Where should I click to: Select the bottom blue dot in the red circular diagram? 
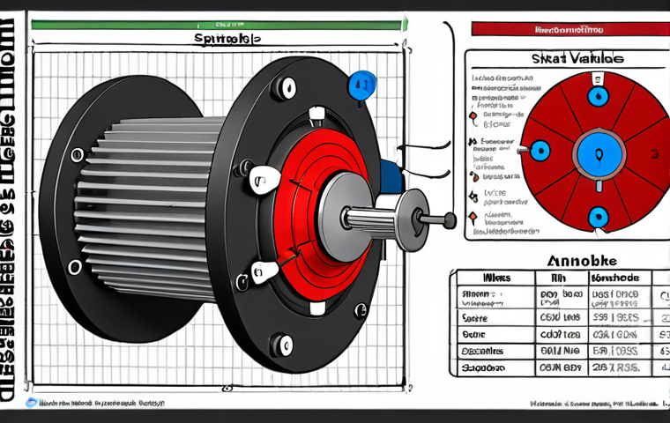coord(599,217)
